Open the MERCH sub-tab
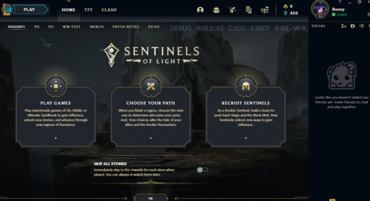The height and width of the screenshot is (201, 370). [x=97, y=27]
